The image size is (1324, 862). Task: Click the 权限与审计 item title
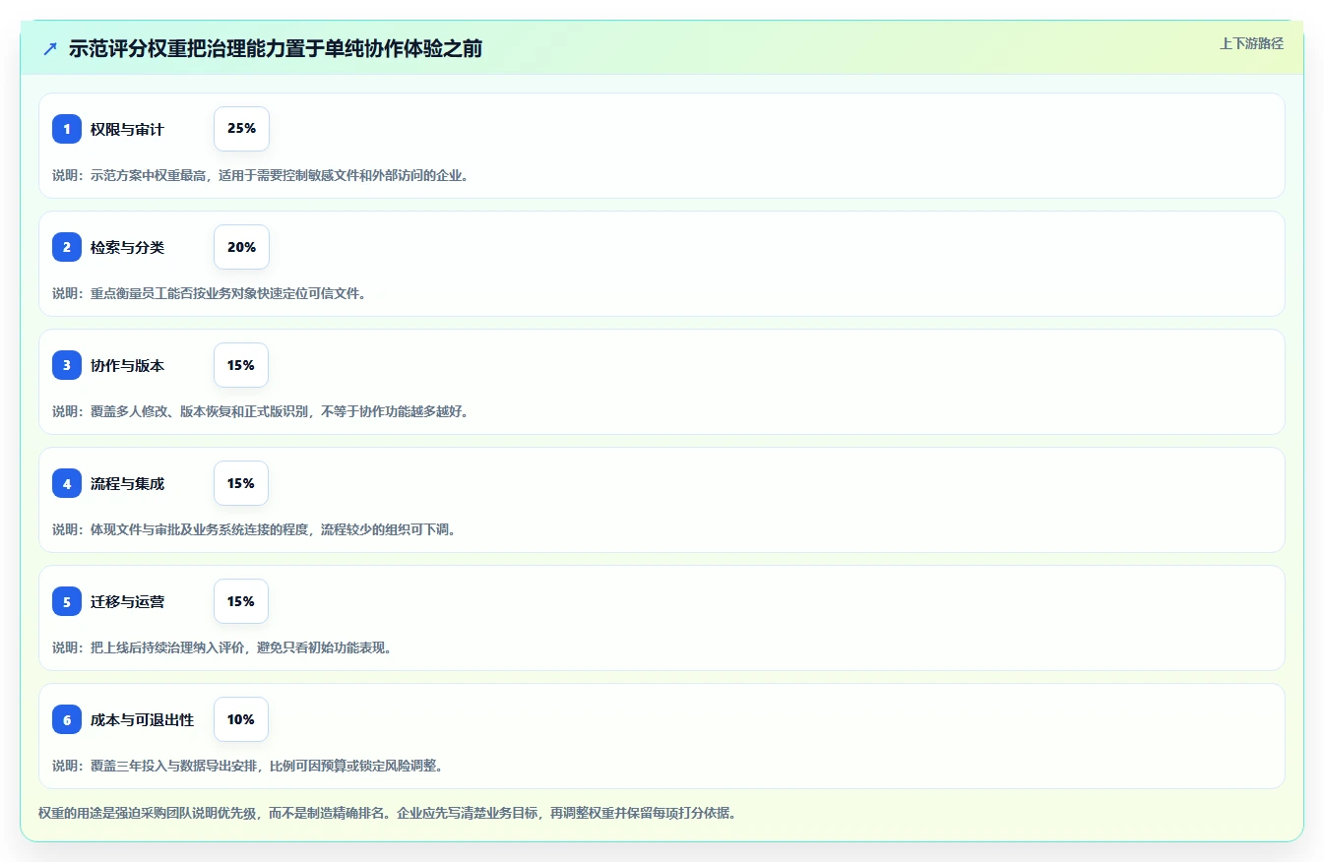coord(127,129)
